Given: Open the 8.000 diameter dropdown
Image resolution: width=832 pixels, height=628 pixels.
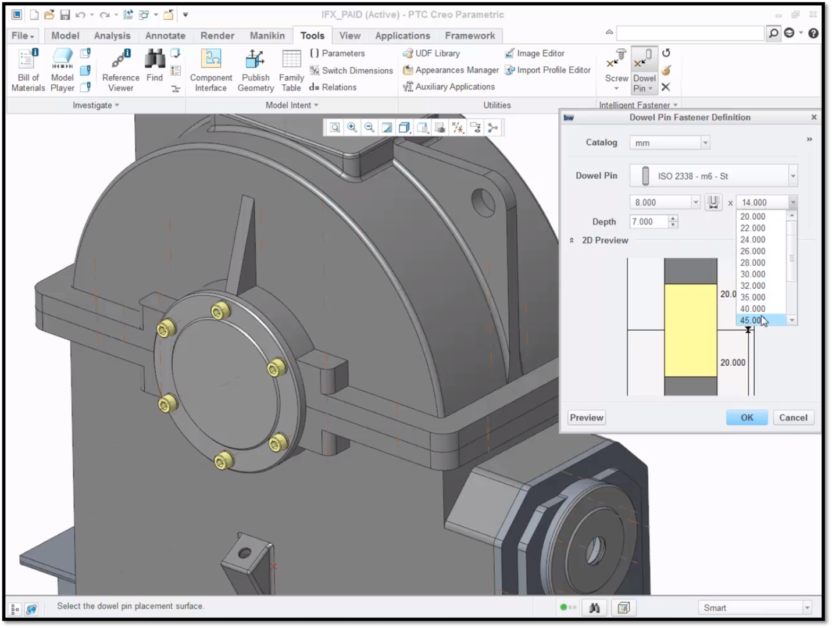Looking at the screenshot, I should point(695,202).
